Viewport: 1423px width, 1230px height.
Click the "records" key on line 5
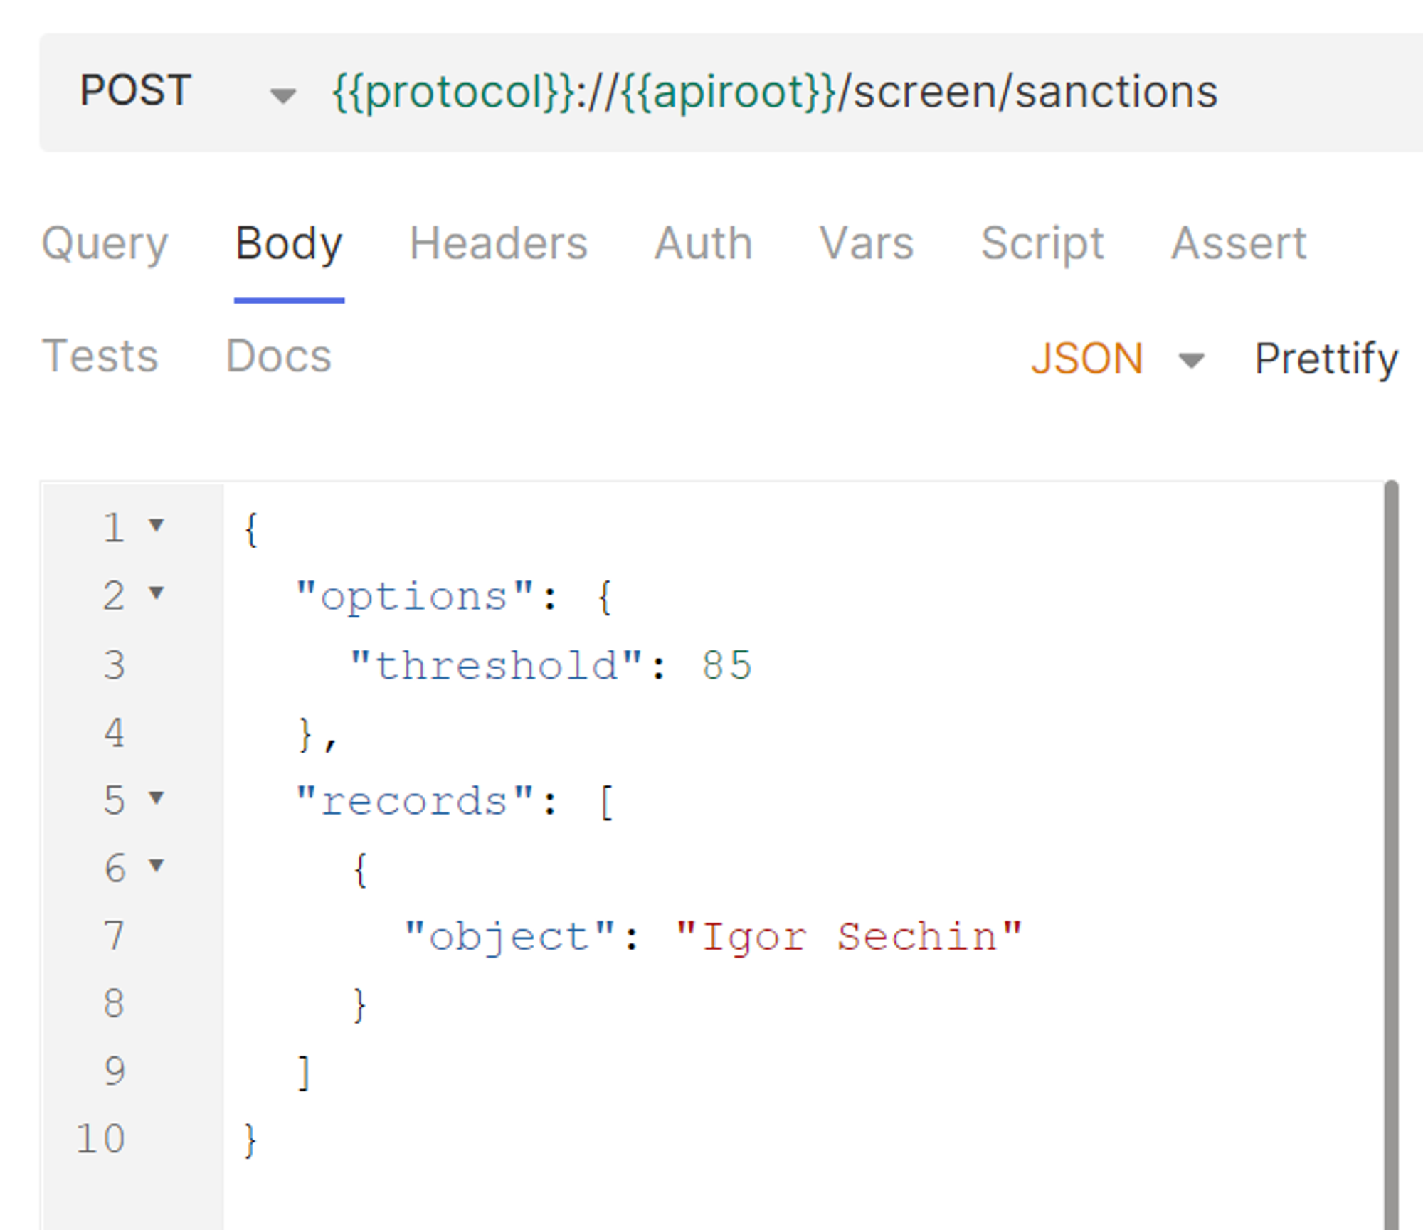click(x=415, y=802)
